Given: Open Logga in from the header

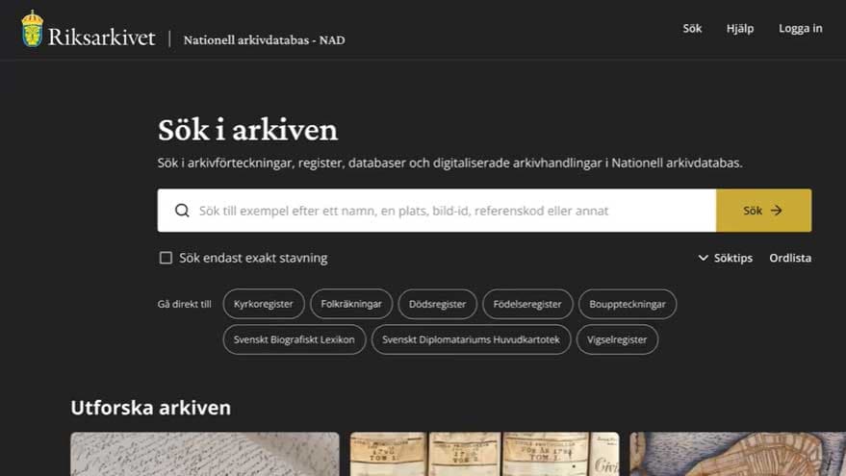Looking at the screenshot, I should pyautogui.click(x=800, y=29).
